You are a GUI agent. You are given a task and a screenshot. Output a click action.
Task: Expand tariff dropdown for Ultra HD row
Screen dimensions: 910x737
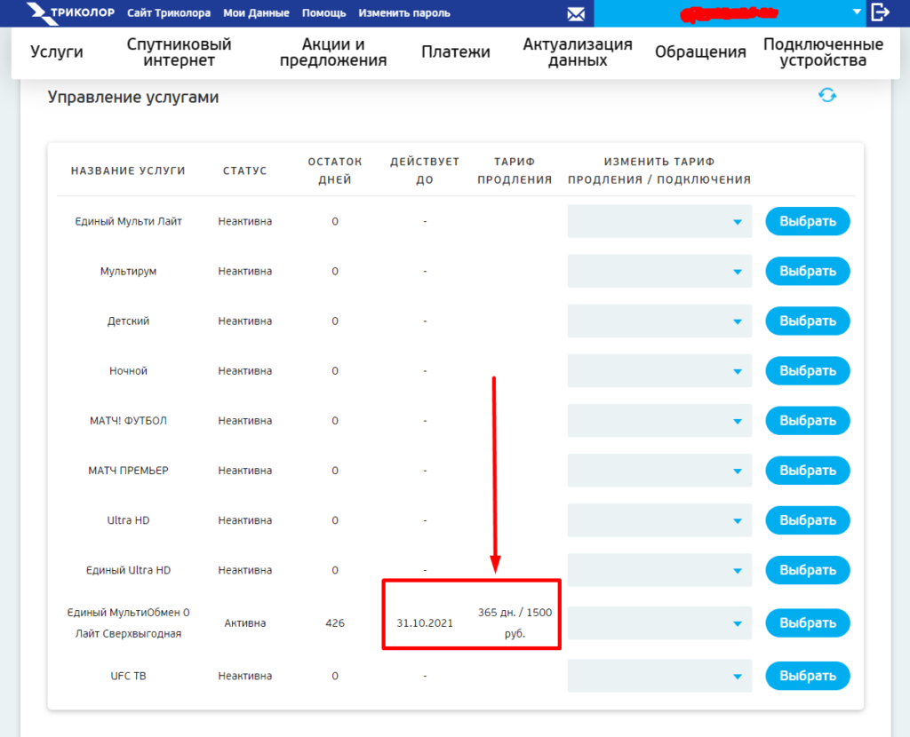click(659, 520)
